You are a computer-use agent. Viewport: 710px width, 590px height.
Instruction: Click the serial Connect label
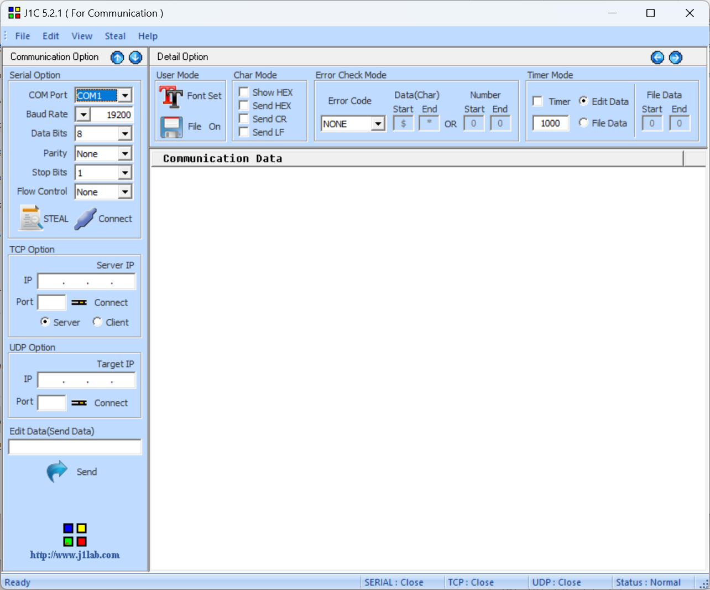click(115, 219)
